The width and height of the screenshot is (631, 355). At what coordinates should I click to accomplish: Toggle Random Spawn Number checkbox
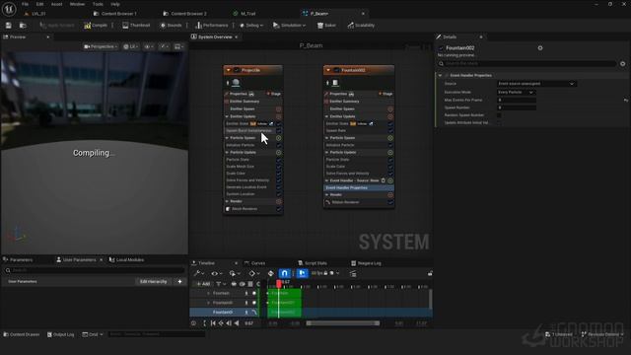(499, 115)
